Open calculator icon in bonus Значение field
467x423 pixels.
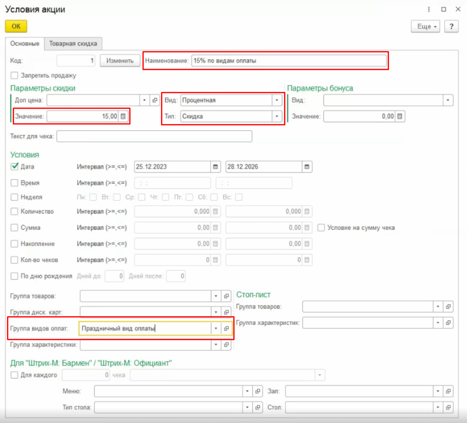[399, 117]
